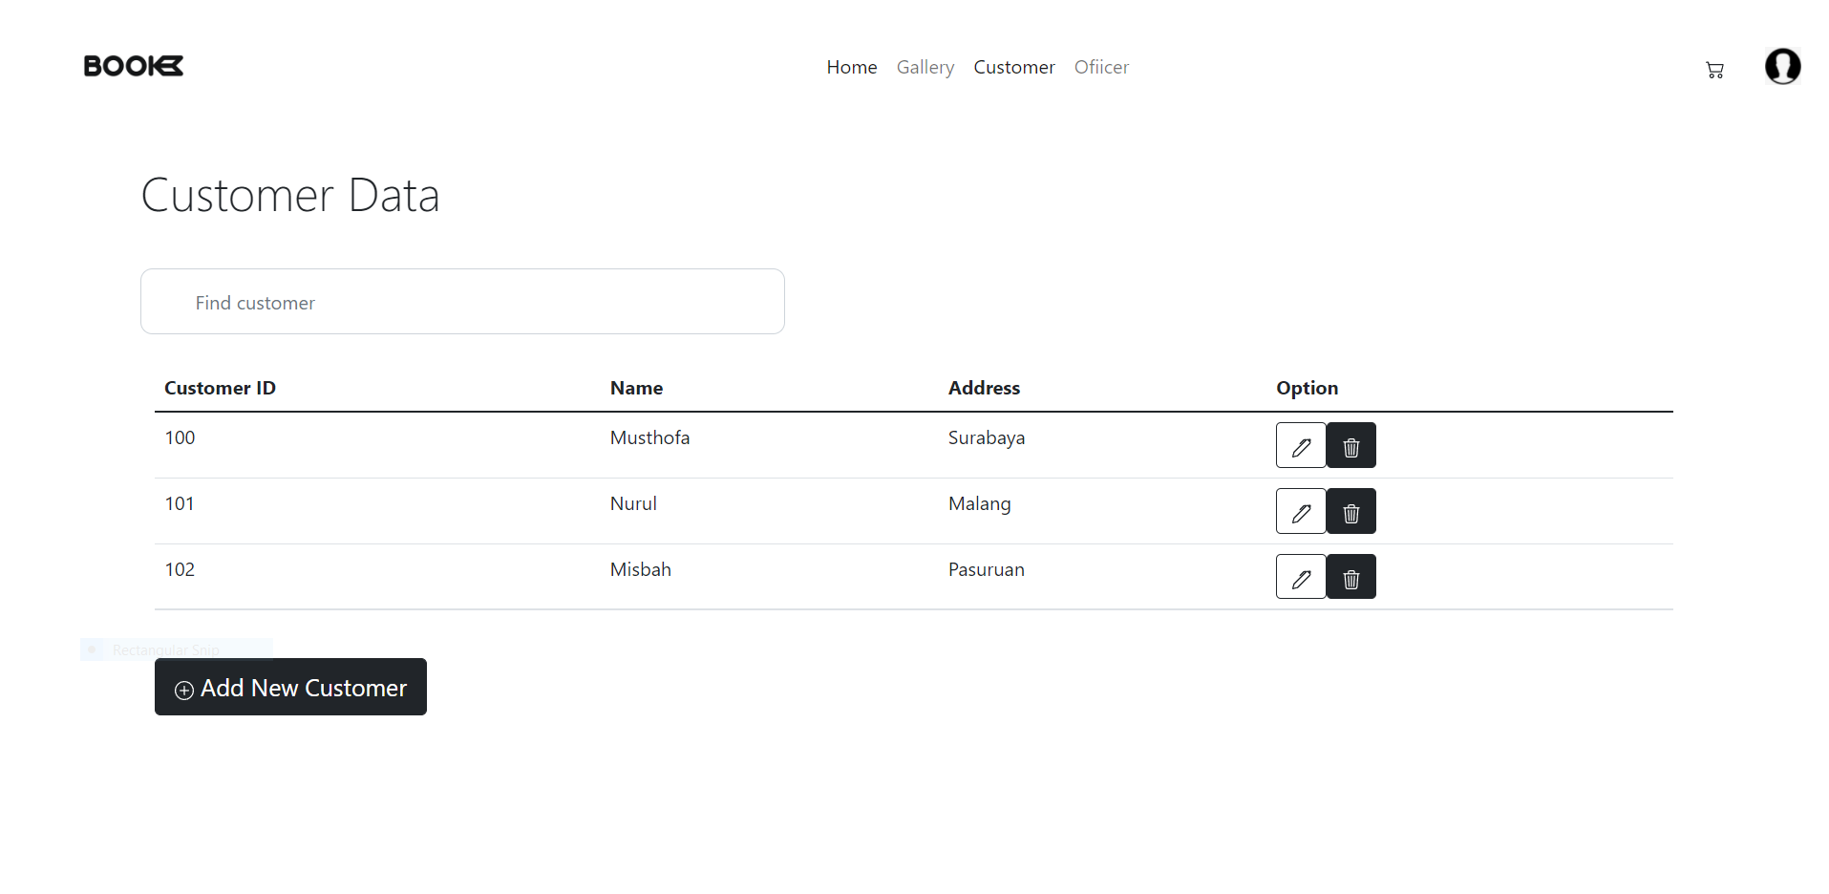1829x894 pixels.
Task: Click the edit pencil icon for Musthofa
Action: [1300, 445]
